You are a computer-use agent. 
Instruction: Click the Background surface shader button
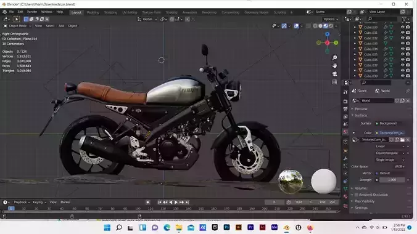(390, 123)
